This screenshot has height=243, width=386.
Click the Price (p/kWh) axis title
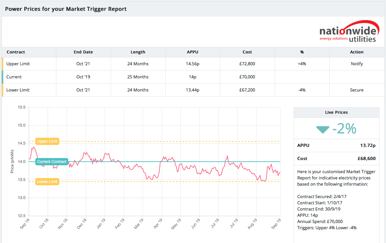pos(12,162)
